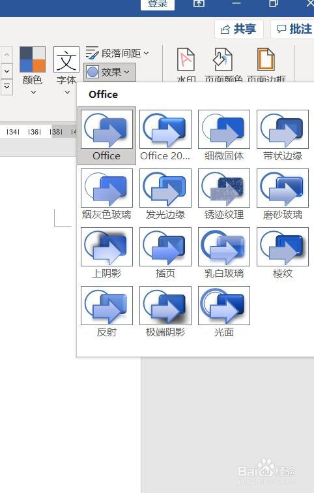Select the 烟灰色玻璃 effect
Viewport: 314px width, 493px height.
pos(107,195)
